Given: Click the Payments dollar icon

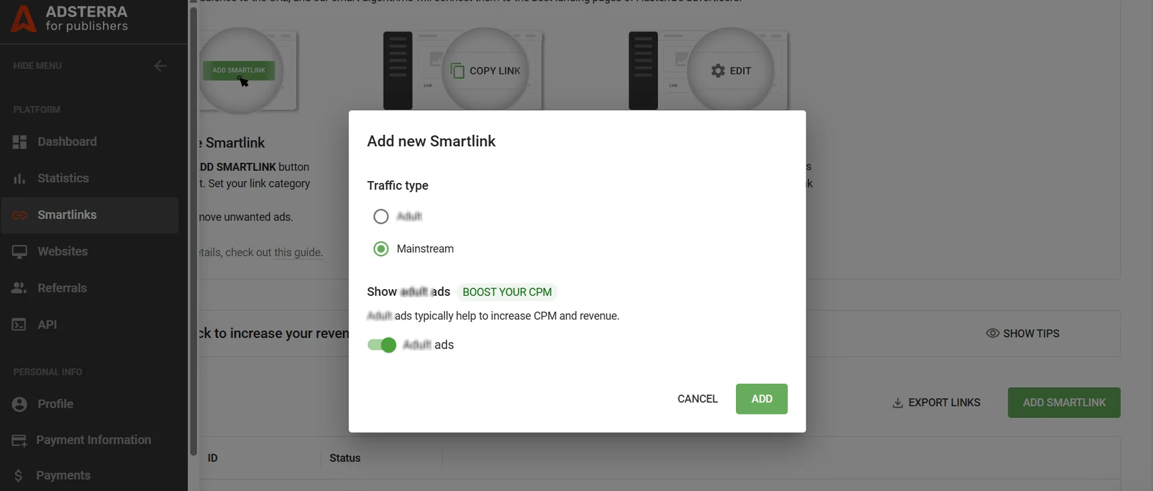Looking at the screenshot, I should point(18,476).
